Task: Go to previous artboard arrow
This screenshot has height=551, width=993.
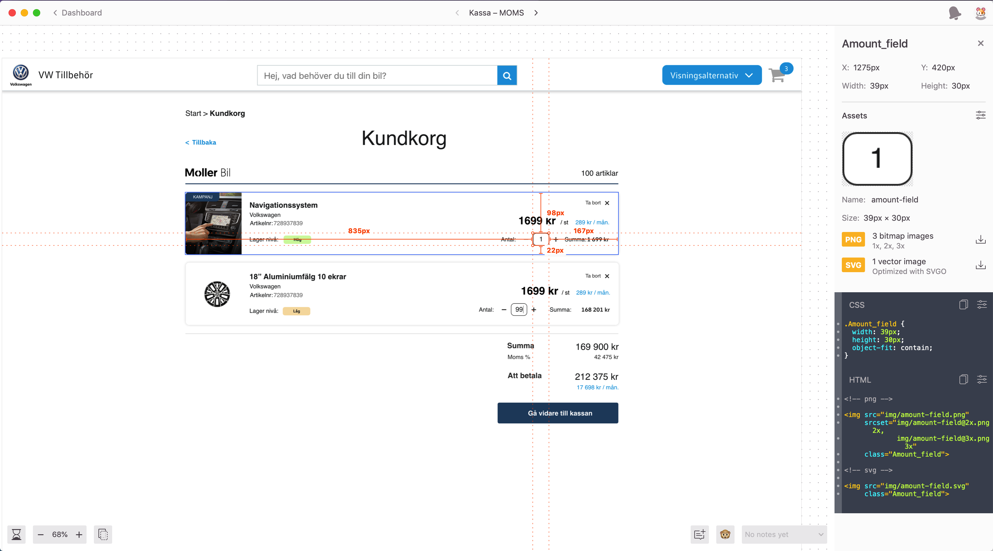Action: click(457, 13)
